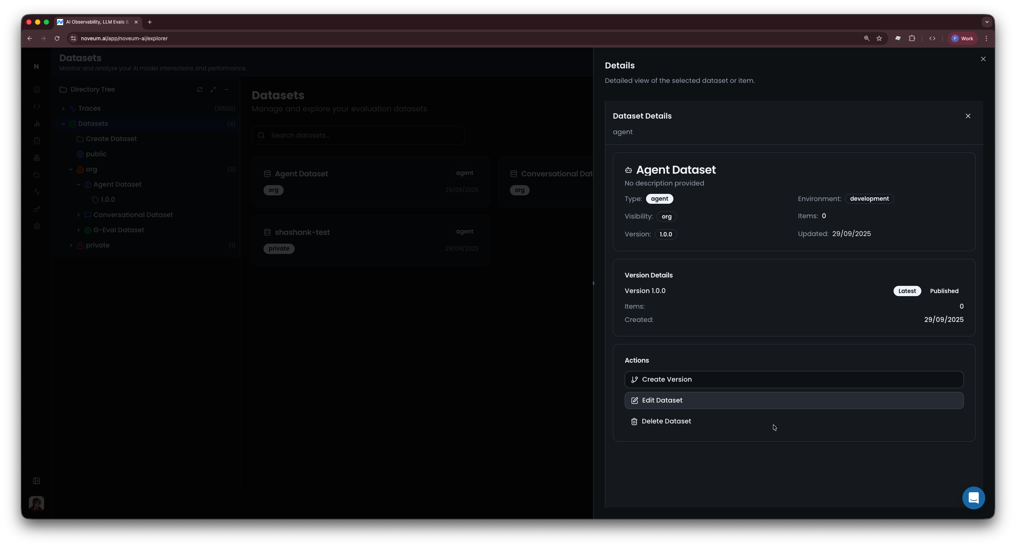Collapse the org folder node
The height and width of the screenshot is (547, 1016).
tap(71, 169)
